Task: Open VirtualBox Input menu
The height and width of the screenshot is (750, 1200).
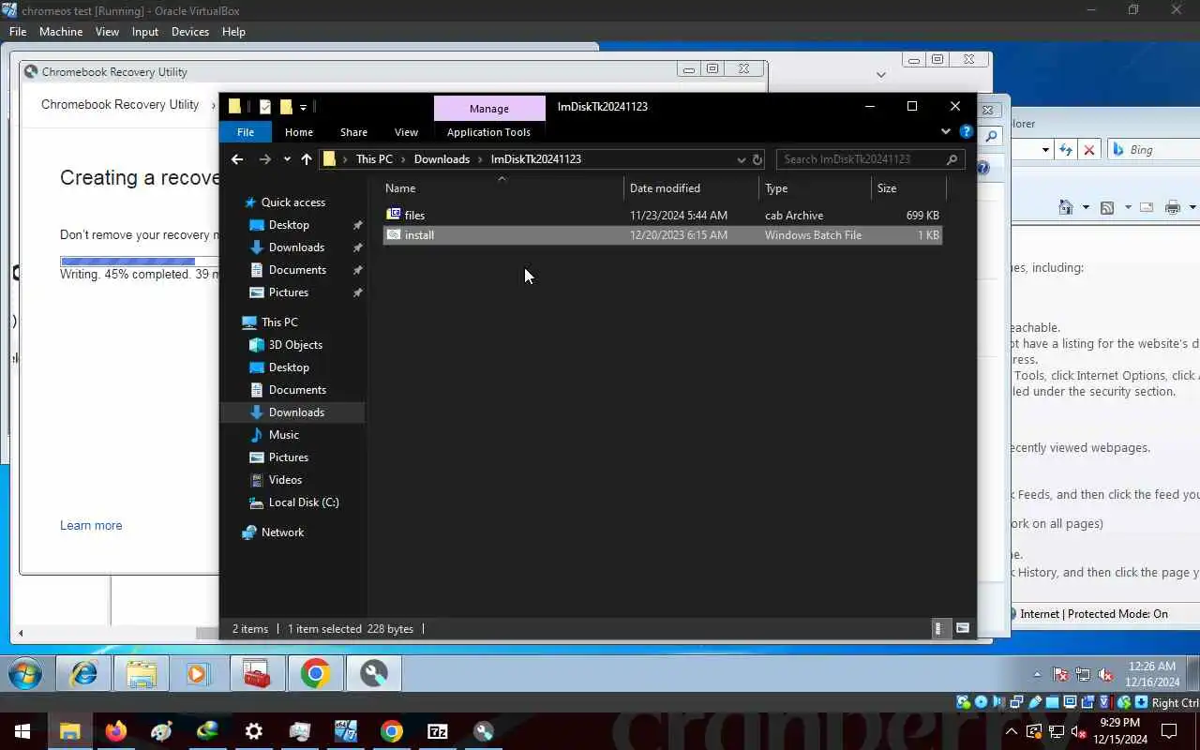Action: tap(145, 31)
